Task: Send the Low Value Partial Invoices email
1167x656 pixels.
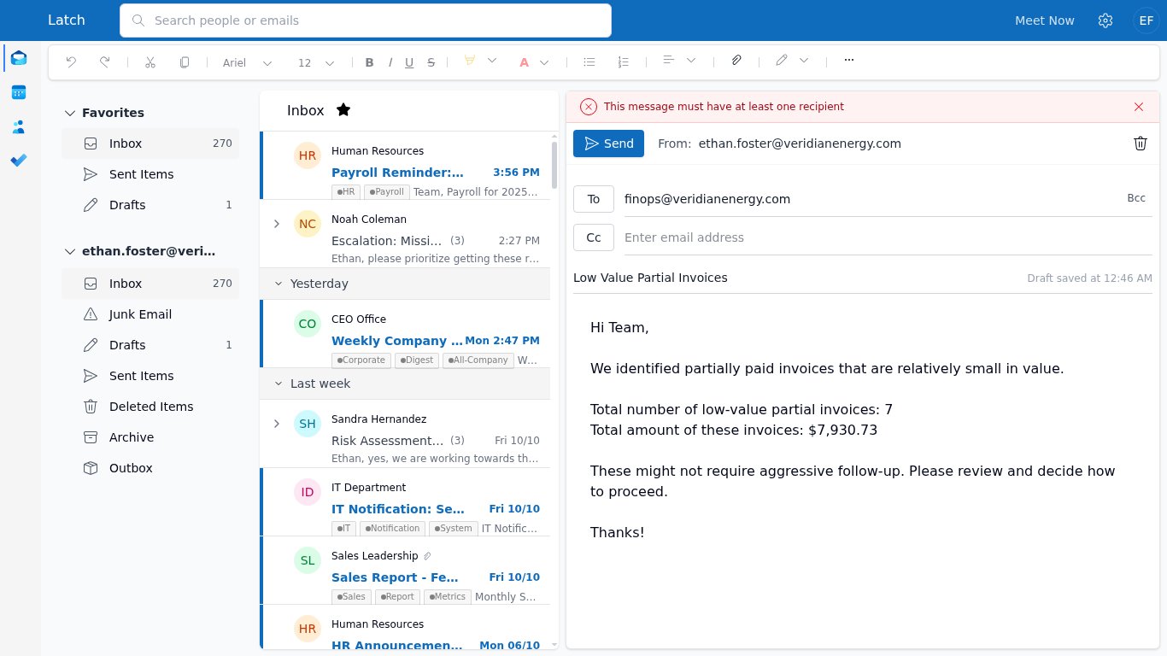Action: 608,143
